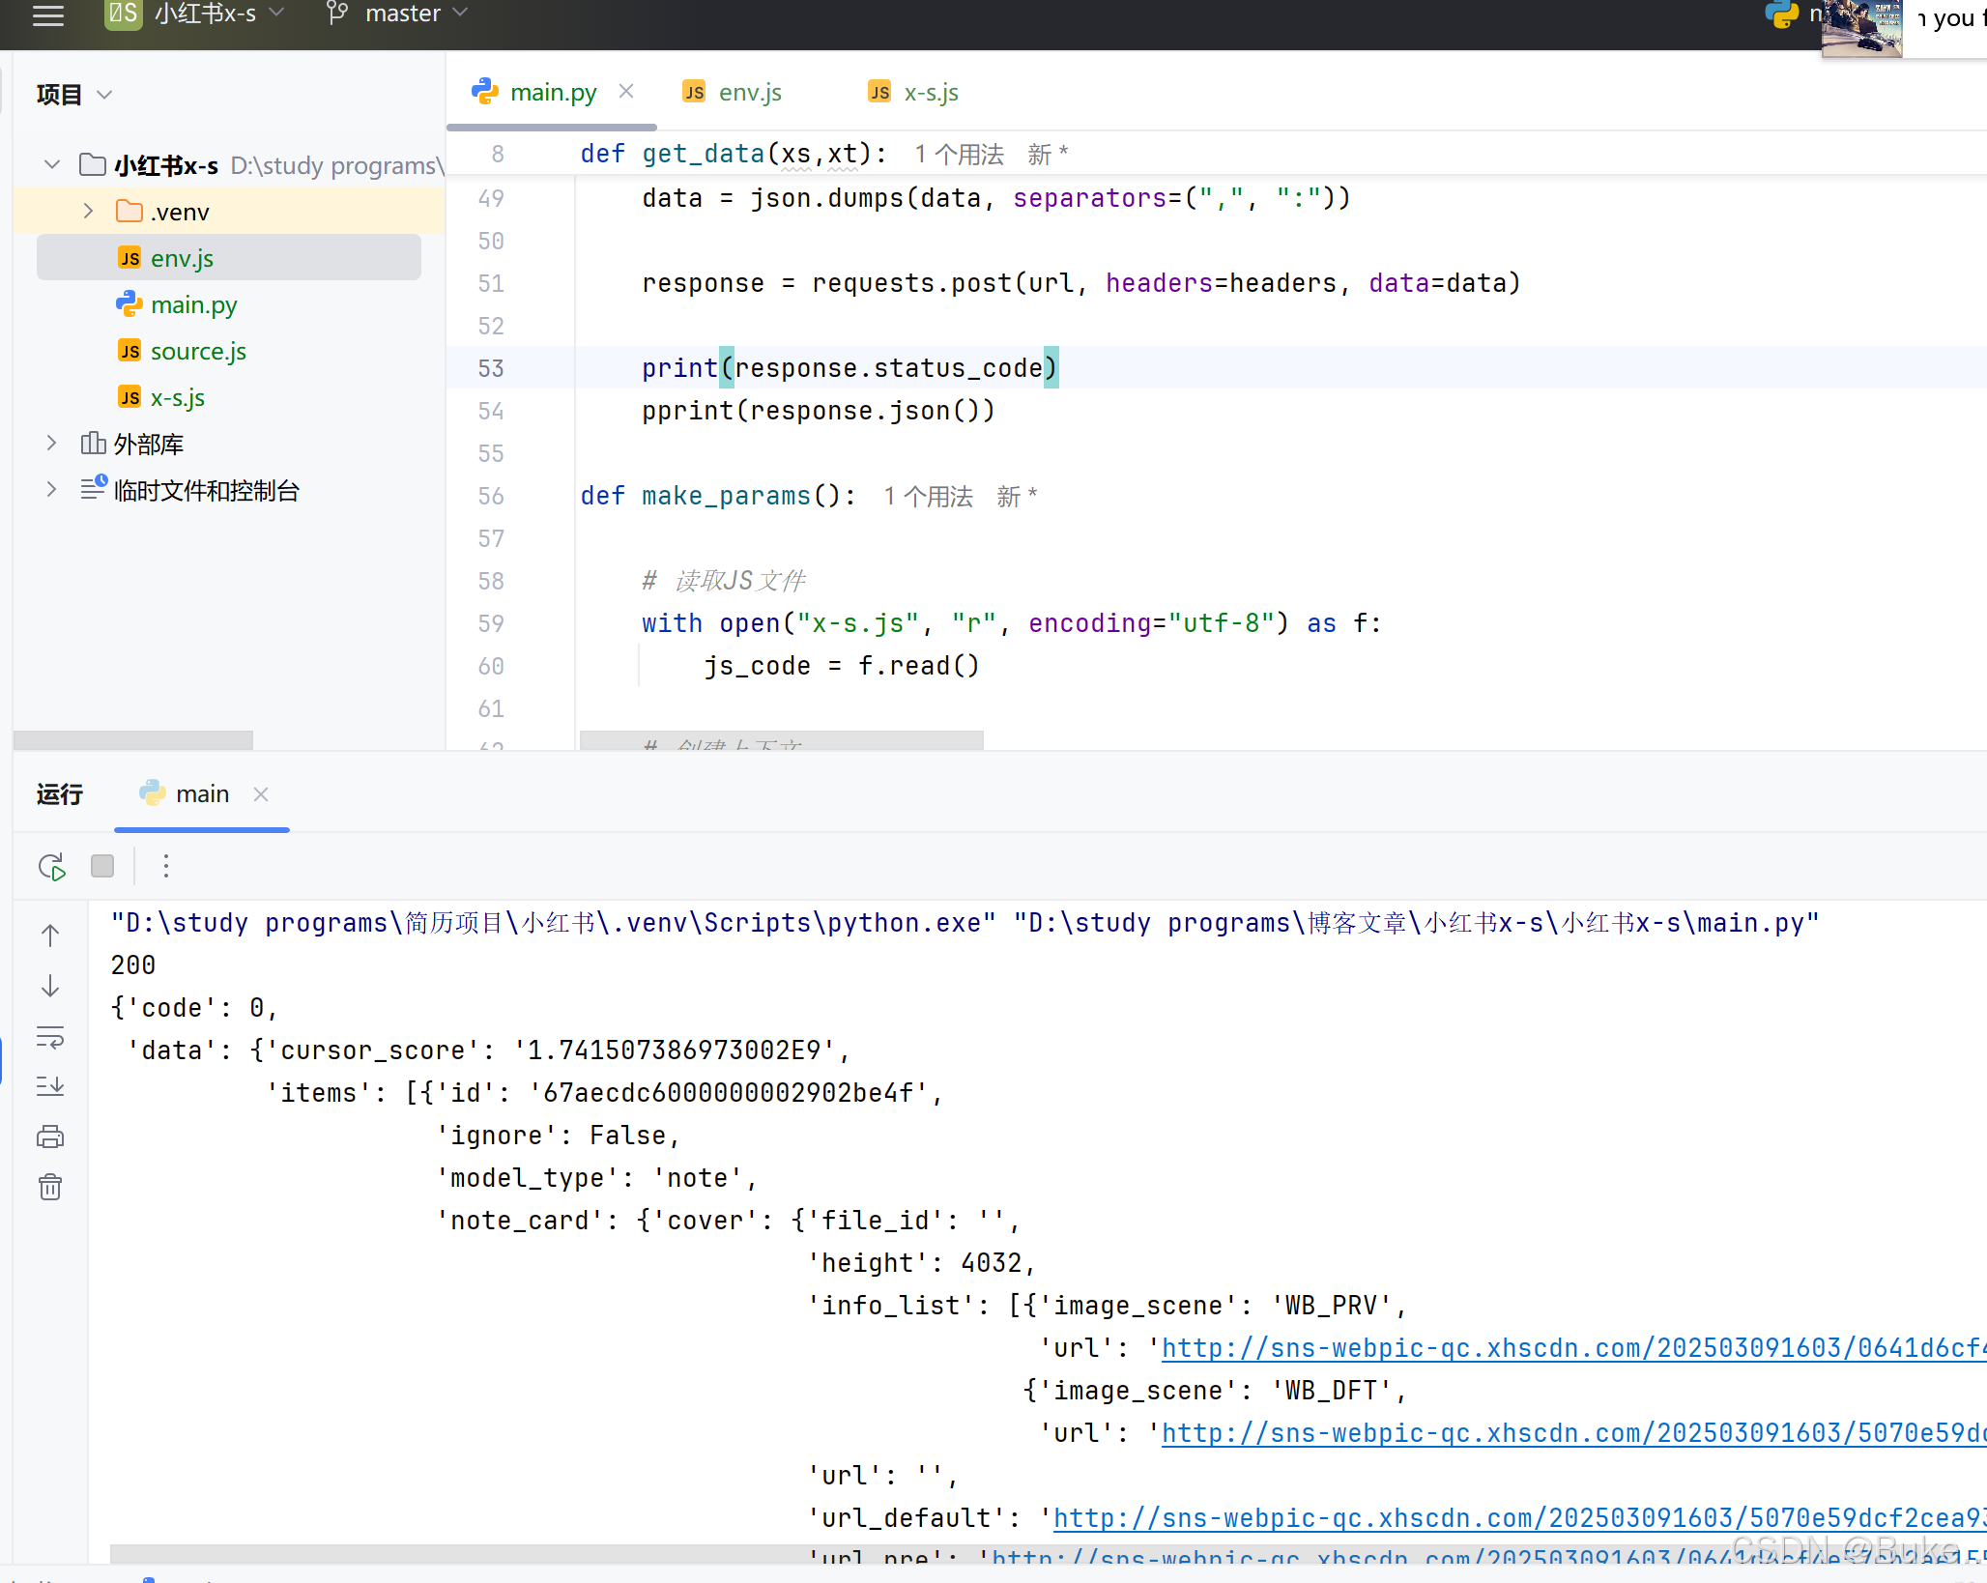This screenshot has width=1987, height=1583.
Task: Open more run options kebab menu
Action: [166, 866]
